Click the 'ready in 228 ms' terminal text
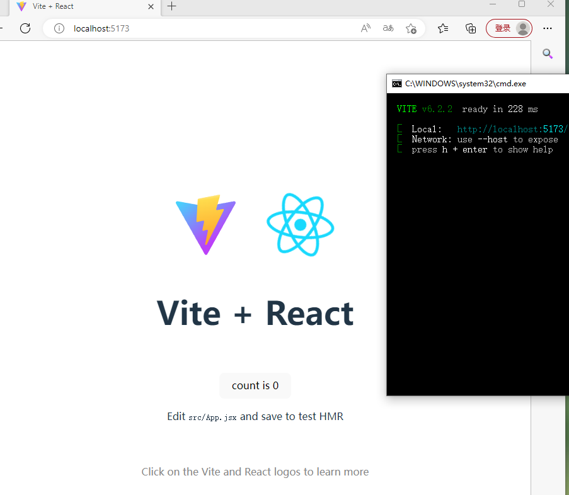The width and height of the screenshot is (569, 495). click(x=500, y=109)
